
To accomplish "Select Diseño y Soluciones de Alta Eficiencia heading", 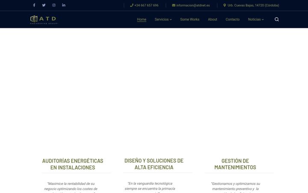I will pyautogui.click(x=154, y=164).
